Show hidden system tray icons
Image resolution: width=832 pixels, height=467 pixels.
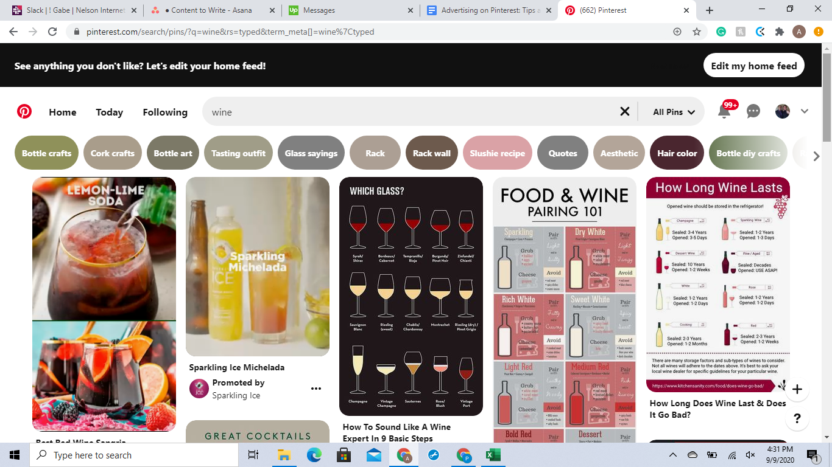click(673, 455)
